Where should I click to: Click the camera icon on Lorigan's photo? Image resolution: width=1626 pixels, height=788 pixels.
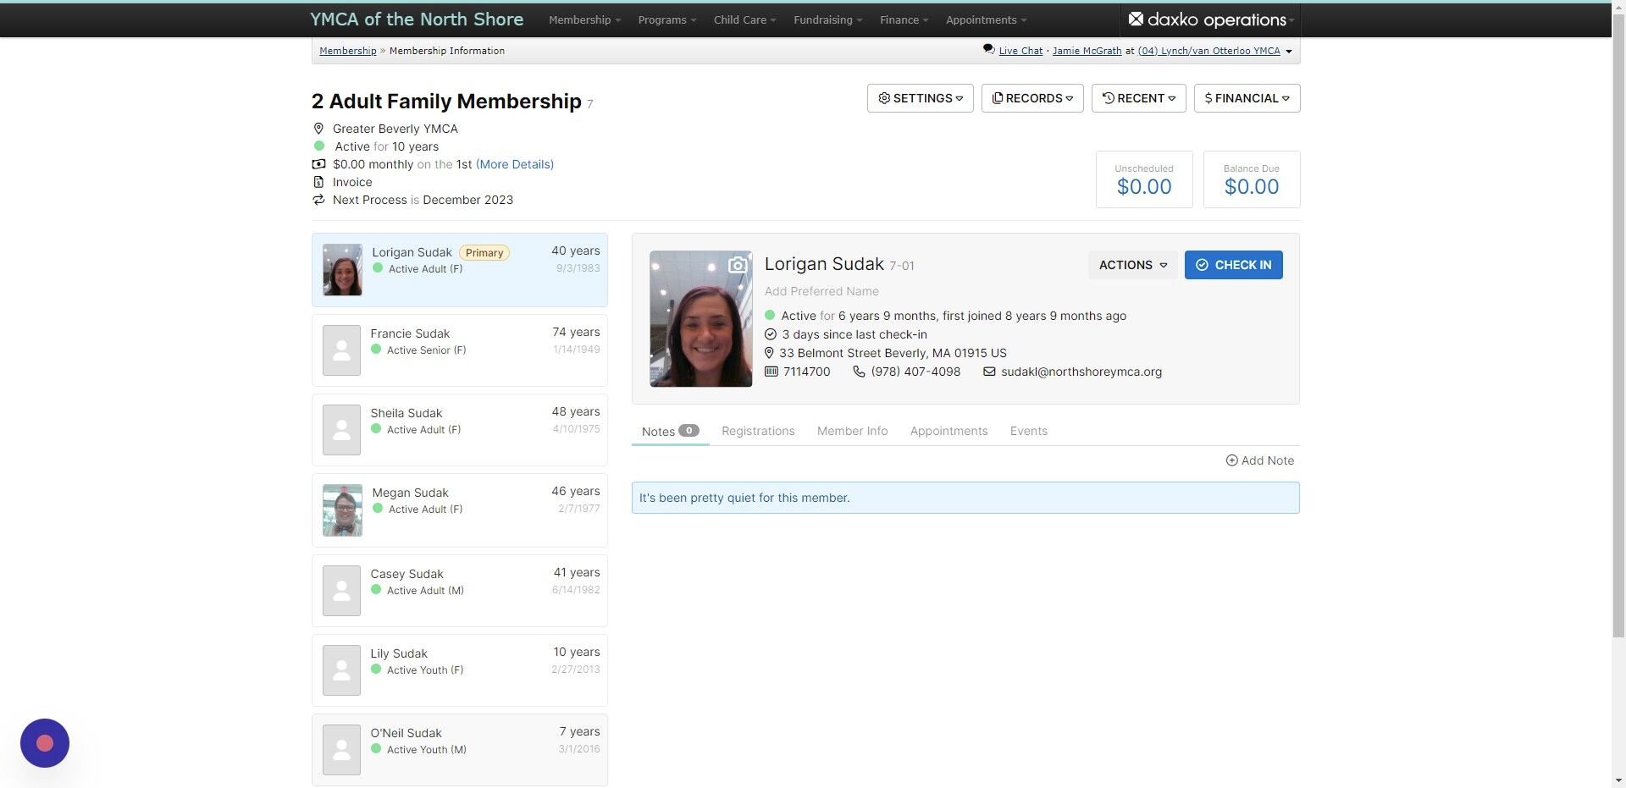click(x=738, y=265)
